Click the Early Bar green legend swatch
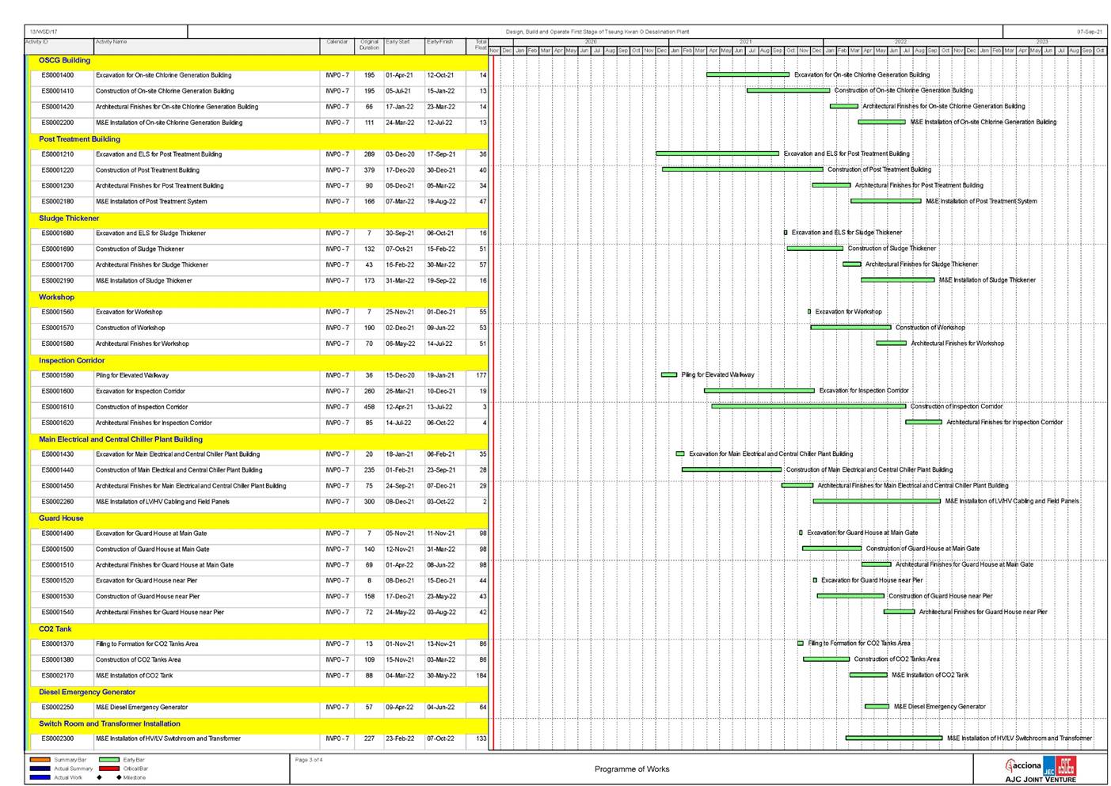1111x786 pixels. pyautogui.click(x=108, y=760)
